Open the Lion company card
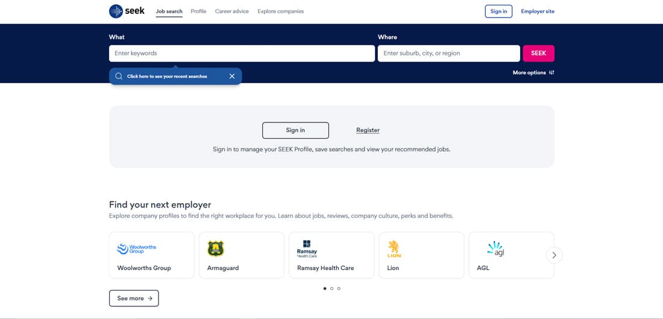The height and width of the screenshot is (319, 663). click(x=421, y=255)
